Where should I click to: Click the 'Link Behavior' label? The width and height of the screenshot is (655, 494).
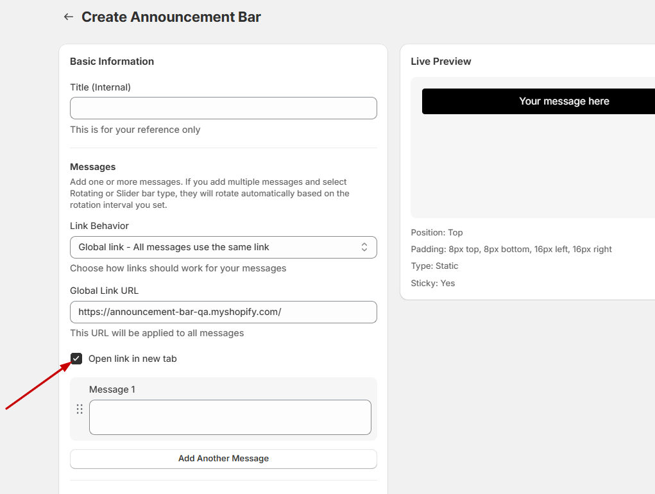pyautogui.click(x=99, y=226)
